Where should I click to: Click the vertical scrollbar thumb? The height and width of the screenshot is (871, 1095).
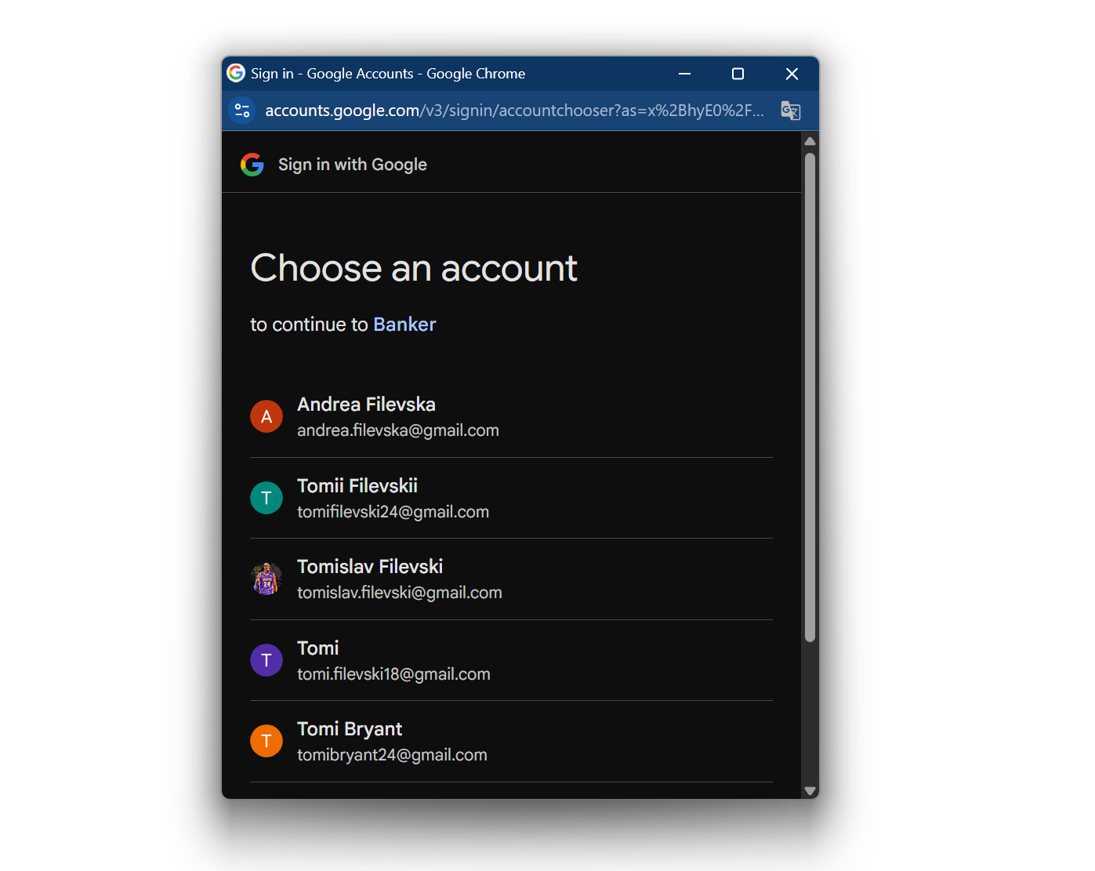(x=810, y=397)
